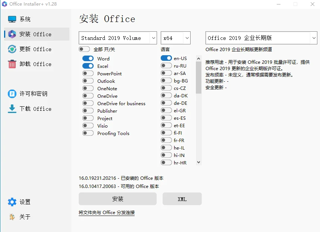Open 许可和密钥 settings

coord(30,94)
